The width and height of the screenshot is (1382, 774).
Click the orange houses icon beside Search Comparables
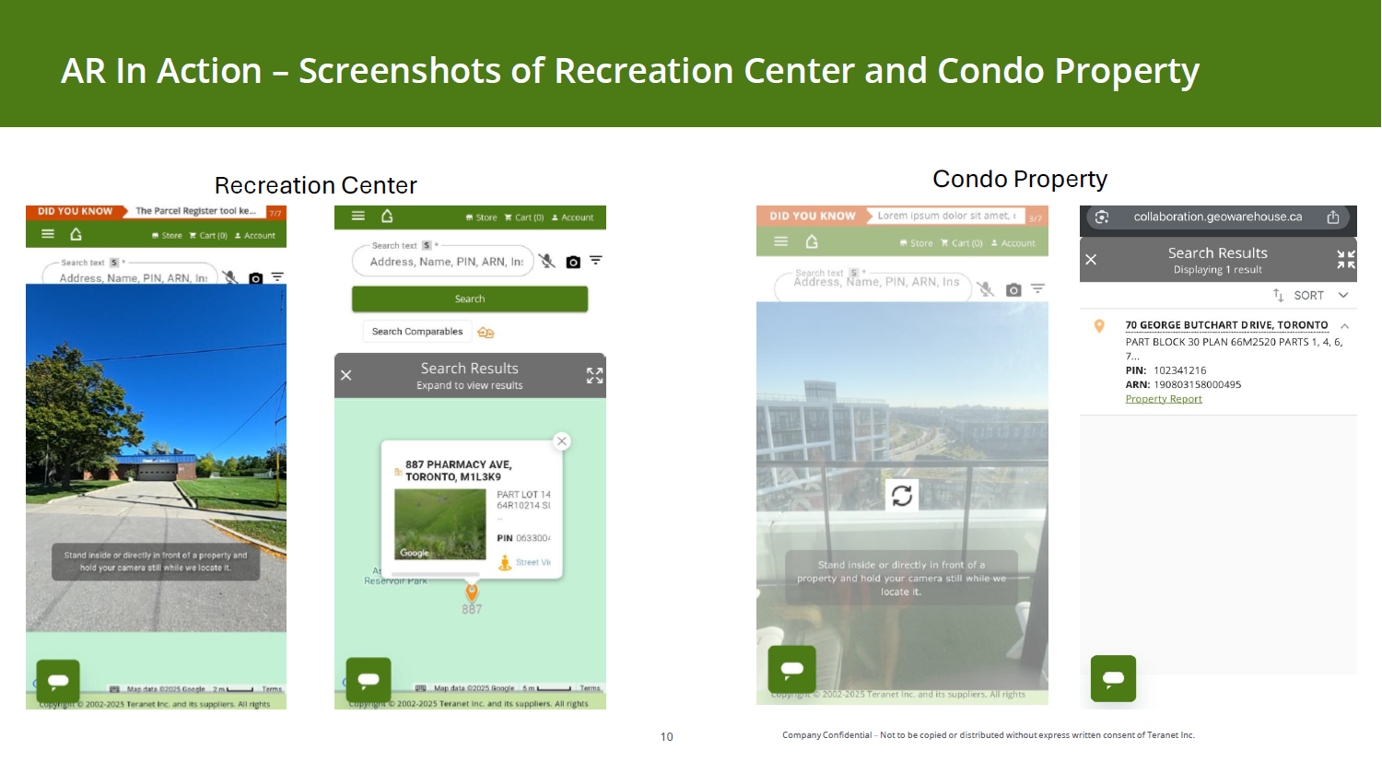point(486,332)
